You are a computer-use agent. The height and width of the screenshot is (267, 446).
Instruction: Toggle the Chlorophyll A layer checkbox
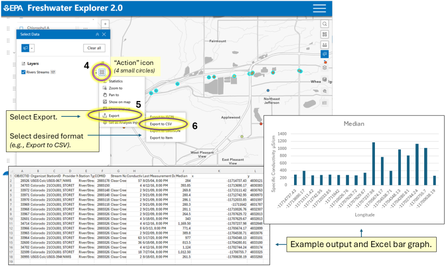(x=21, y=28)
